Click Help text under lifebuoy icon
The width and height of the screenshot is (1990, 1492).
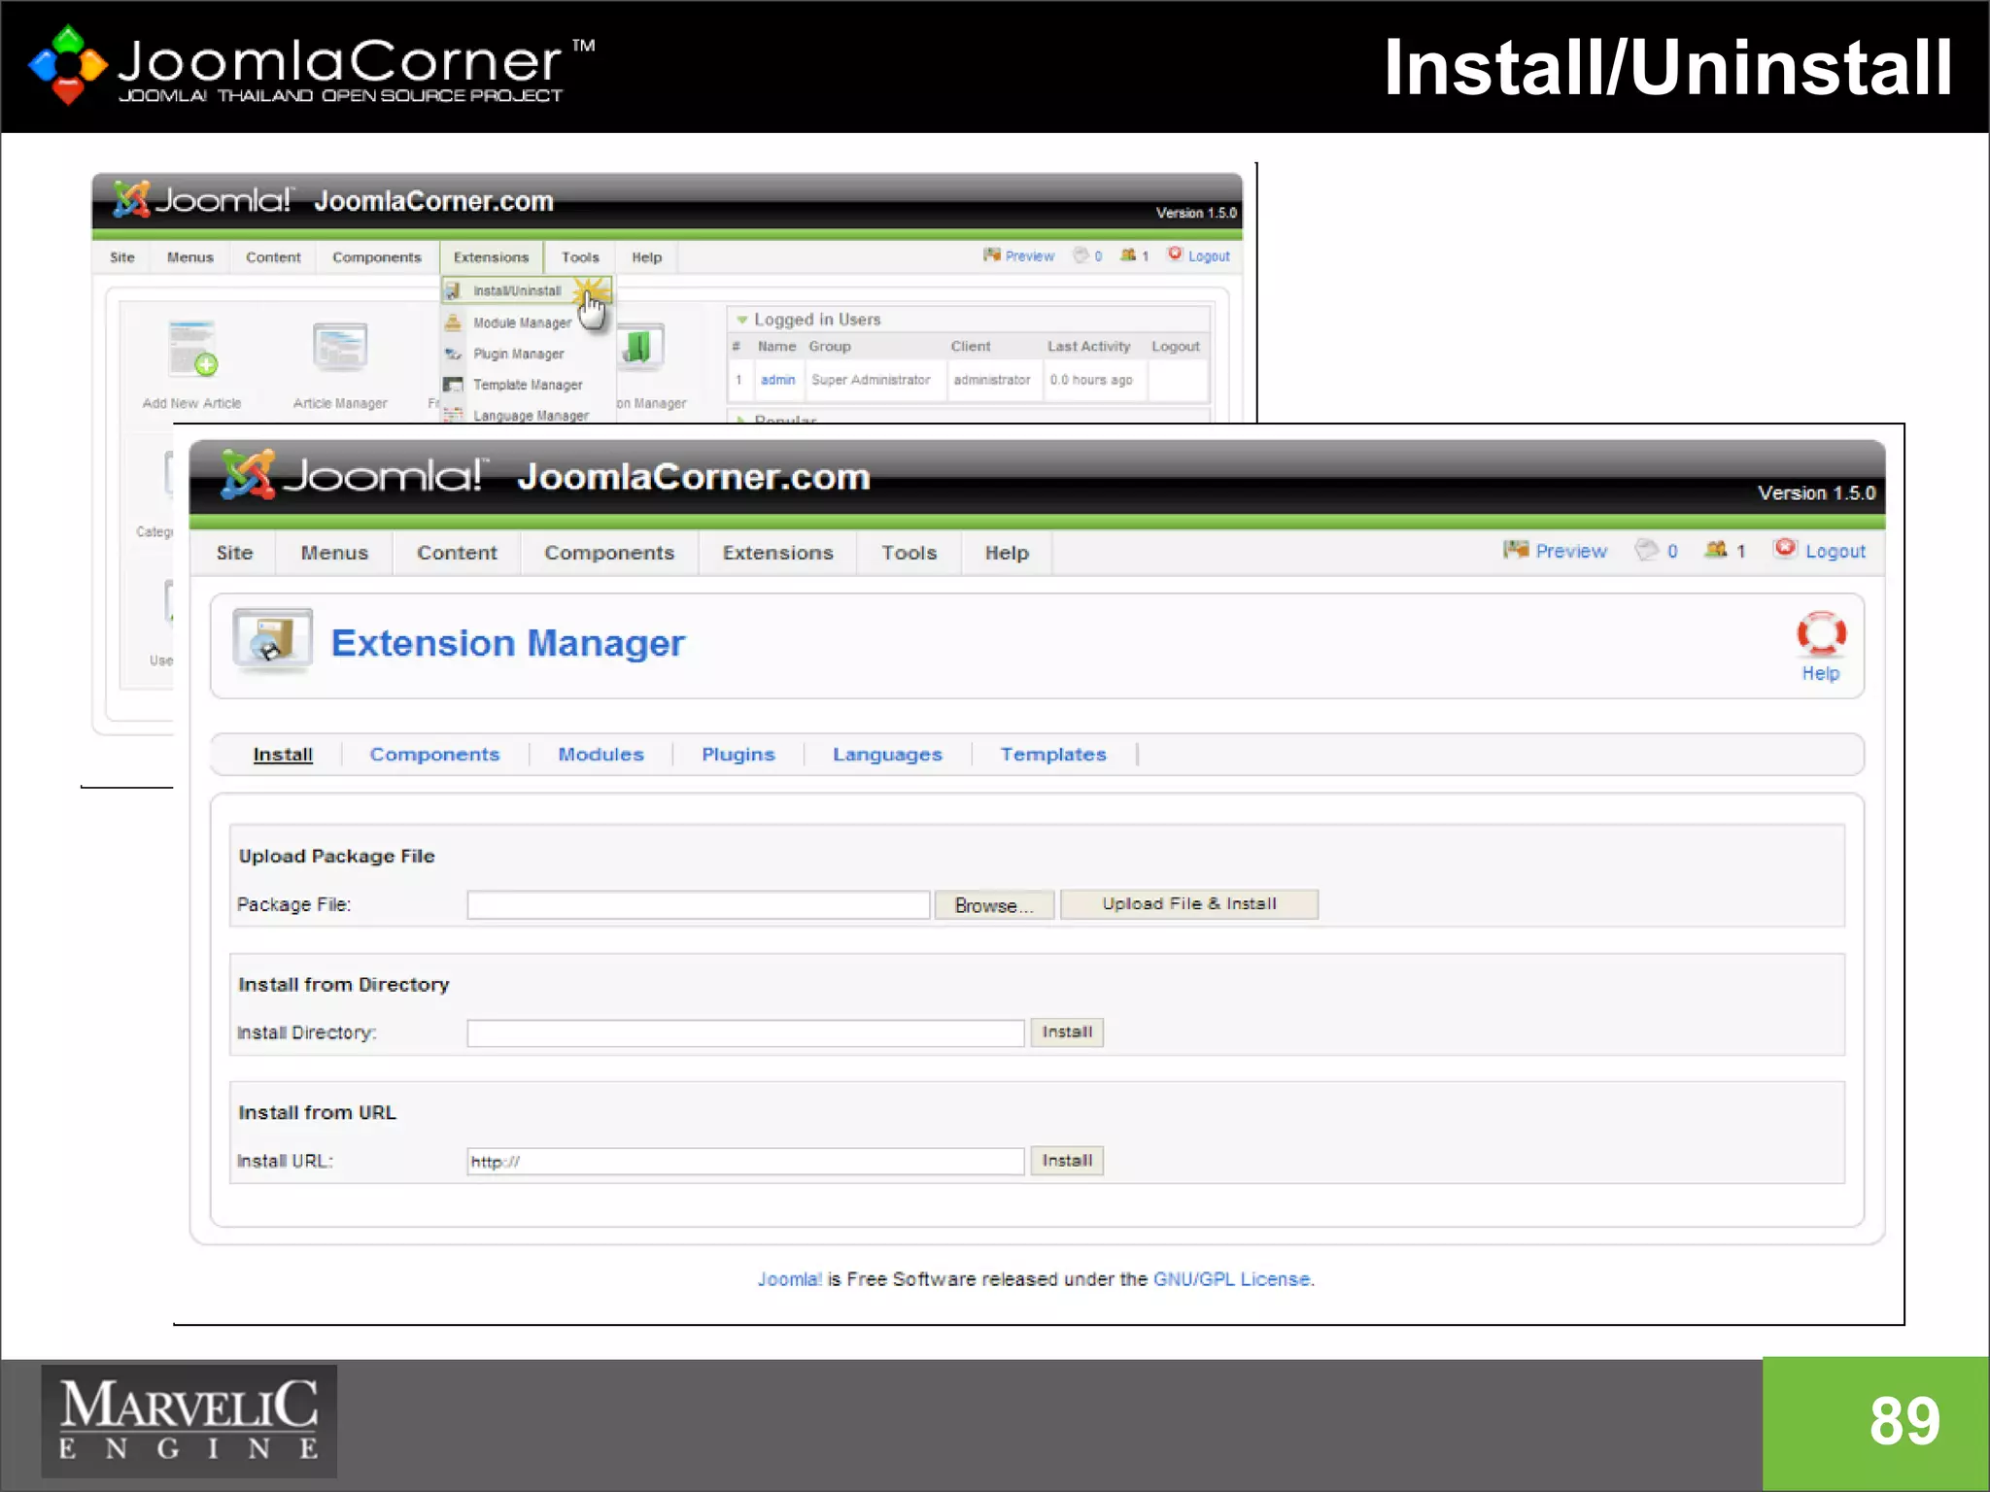[1821, 673]
